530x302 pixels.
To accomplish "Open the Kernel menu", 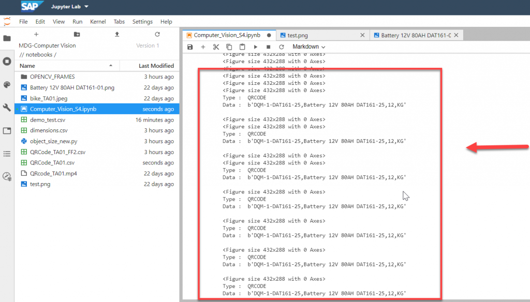I will click(x=98, y=22).
